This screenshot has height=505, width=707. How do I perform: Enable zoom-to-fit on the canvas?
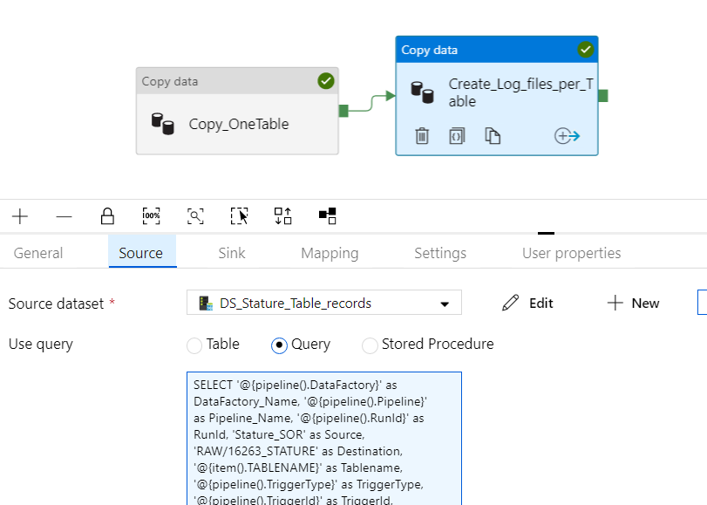(195, 215)
